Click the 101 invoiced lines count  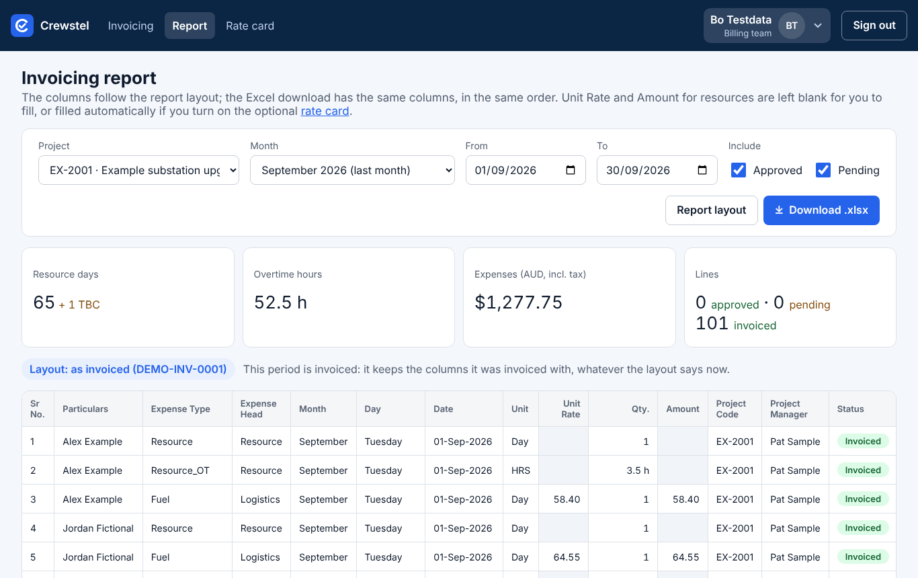(736, 324)
